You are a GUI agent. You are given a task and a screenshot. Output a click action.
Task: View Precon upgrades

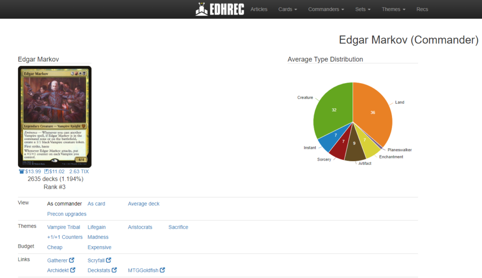click(x=67, y=214)
